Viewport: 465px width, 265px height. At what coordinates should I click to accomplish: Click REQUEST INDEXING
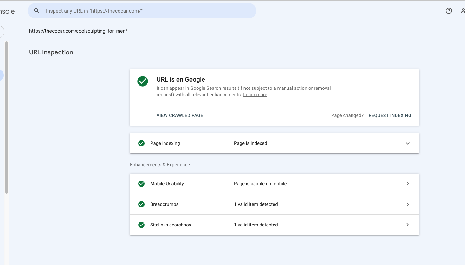tap(390, 115)
